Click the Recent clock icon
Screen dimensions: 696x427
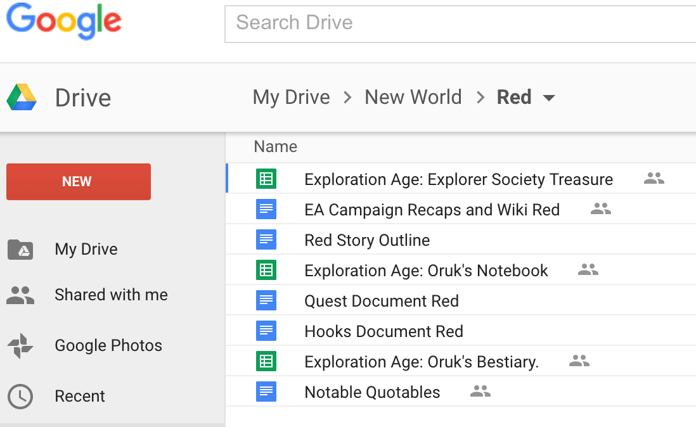coord(20,396)
